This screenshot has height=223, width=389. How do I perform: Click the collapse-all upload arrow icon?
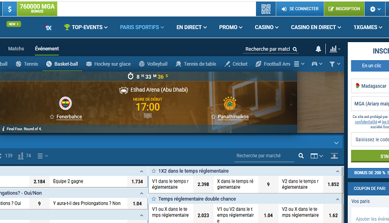tap(334, 156)
